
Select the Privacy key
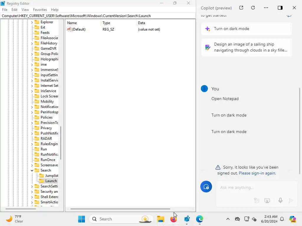46,128
